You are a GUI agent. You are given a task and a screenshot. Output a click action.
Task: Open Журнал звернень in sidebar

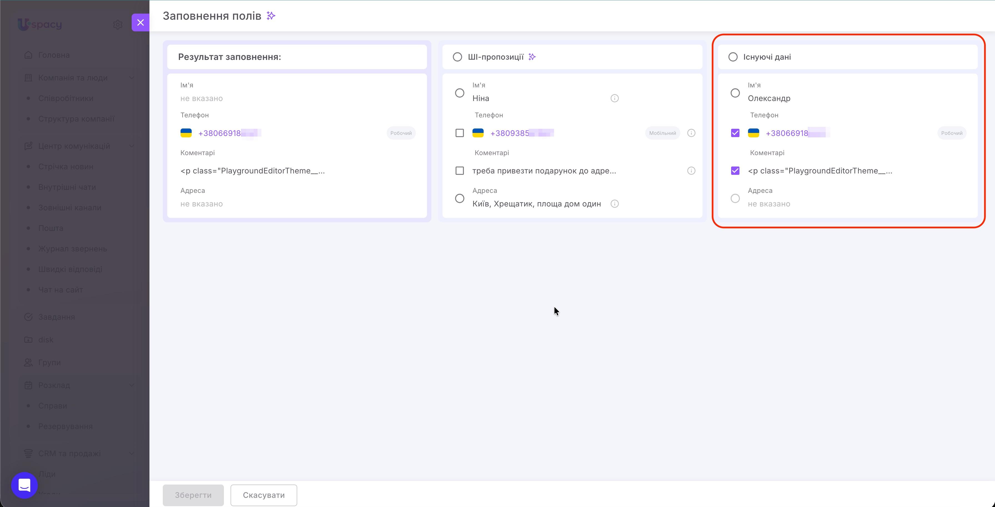(x=72, y=248)
